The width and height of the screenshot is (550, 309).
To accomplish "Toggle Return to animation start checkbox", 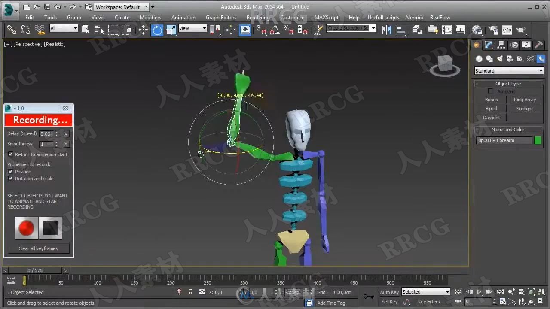I will pyautogui.click(x=11, y=154).
